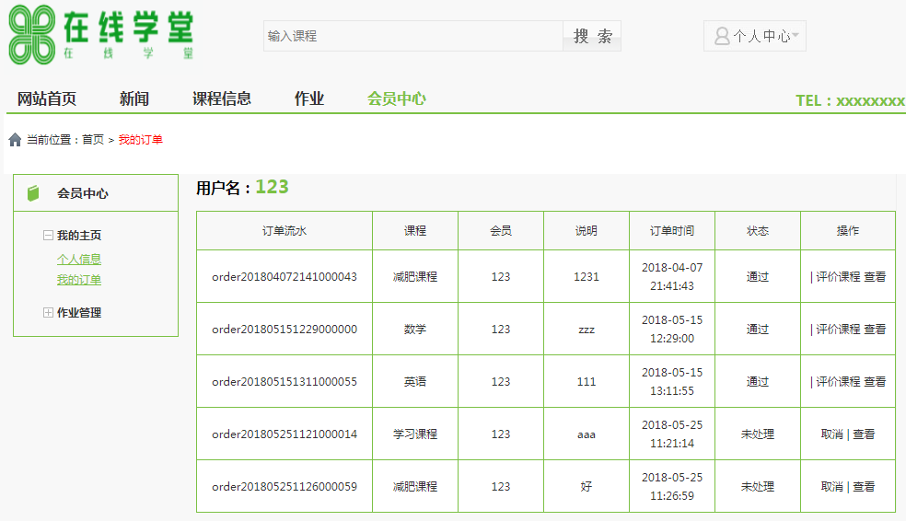This screenshot has width=906, height=521.
Task: Click 查看 for order201804072141000043
Action: pyautogui.click(x=875, y=277)
